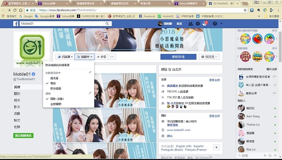282x160 pixels.
Task: Open the Send Message dropdown button
Action: pyautogui.click(x=209, y=57)
